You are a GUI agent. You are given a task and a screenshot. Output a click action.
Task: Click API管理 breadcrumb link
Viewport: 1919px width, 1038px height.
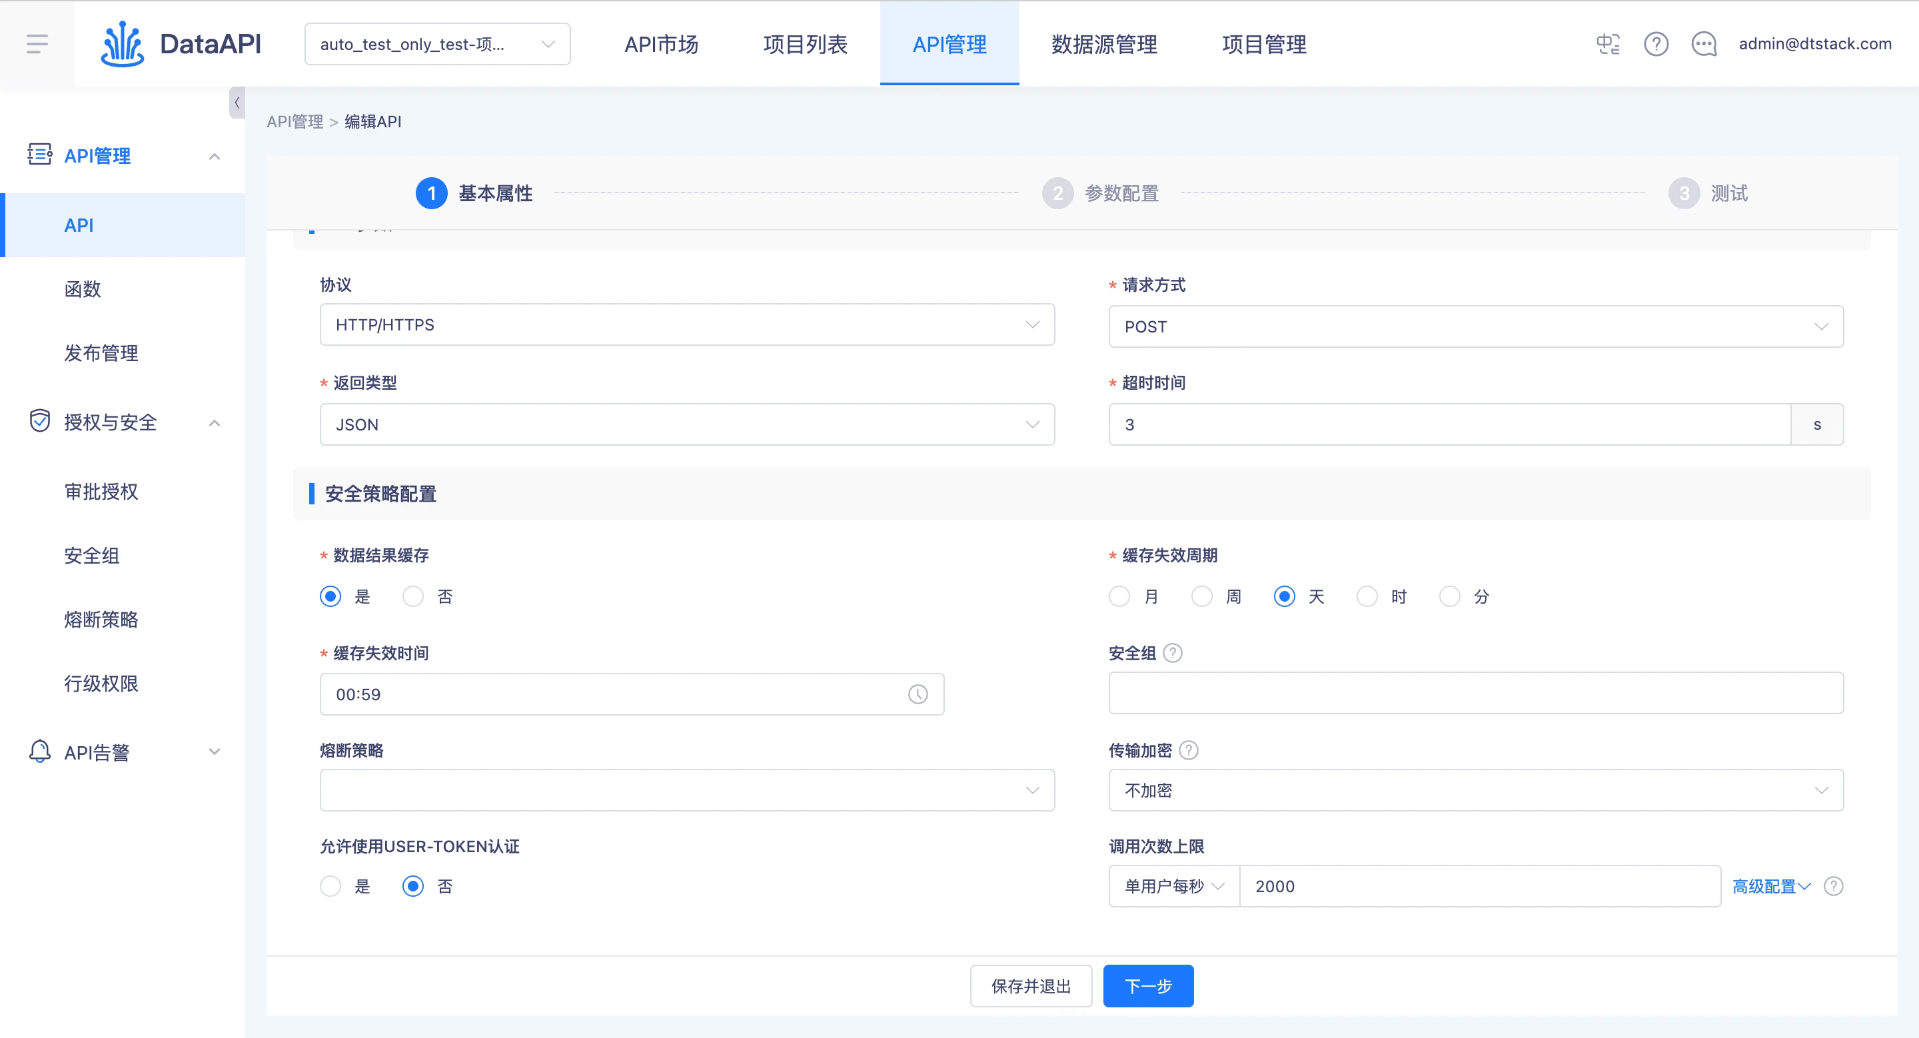pyautogui.click(x=295, y=121)
